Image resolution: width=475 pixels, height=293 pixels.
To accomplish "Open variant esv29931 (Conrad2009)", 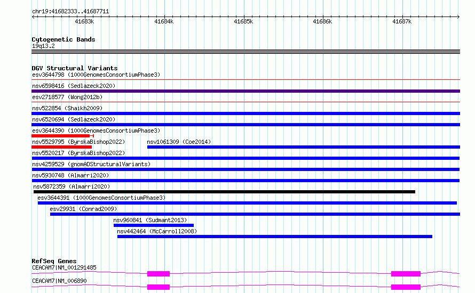I will pyautogui.click(x=83, y=209).
